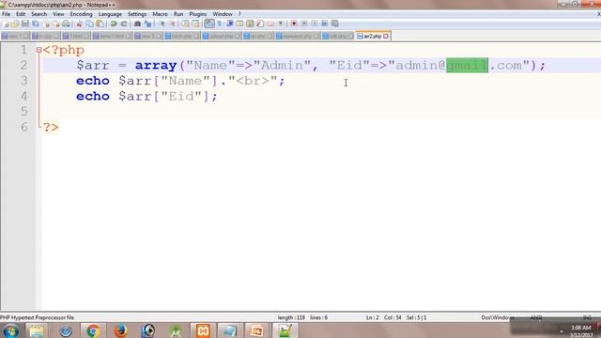
Task: Save the file using Save icon
Action: tap(25, 23)
